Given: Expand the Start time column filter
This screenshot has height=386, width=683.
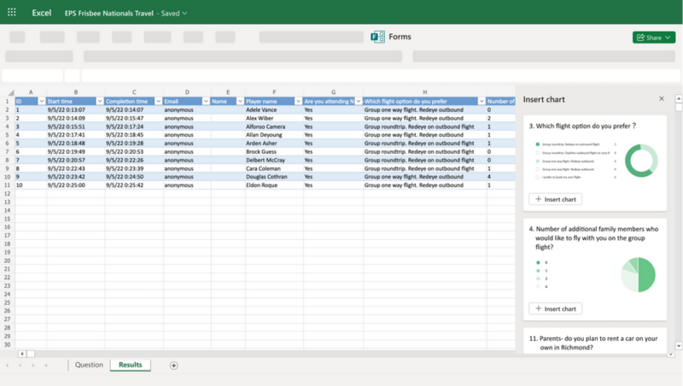Looking at the screenshot, I should tap(100, 101).
